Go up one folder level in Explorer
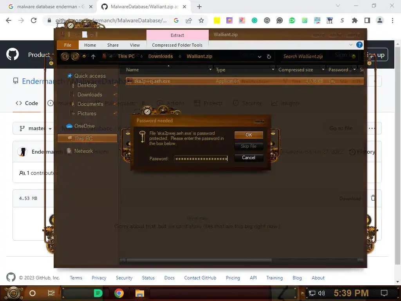Image resolution: width=401 pixels, height=301 pixels. pos(93,56)
